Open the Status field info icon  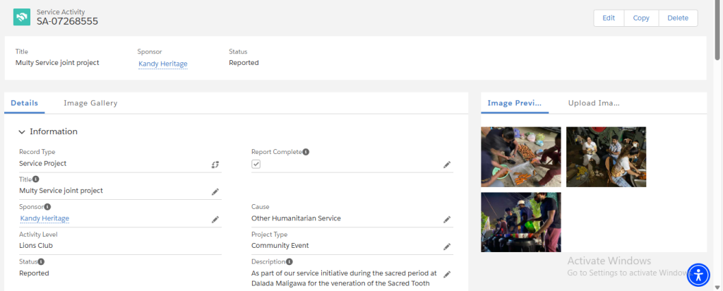[41, 261]
